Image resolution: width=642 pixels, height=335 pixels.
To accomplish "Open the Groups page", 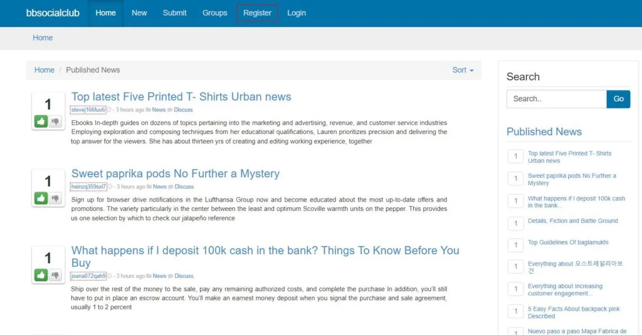I will pos(214,13).
